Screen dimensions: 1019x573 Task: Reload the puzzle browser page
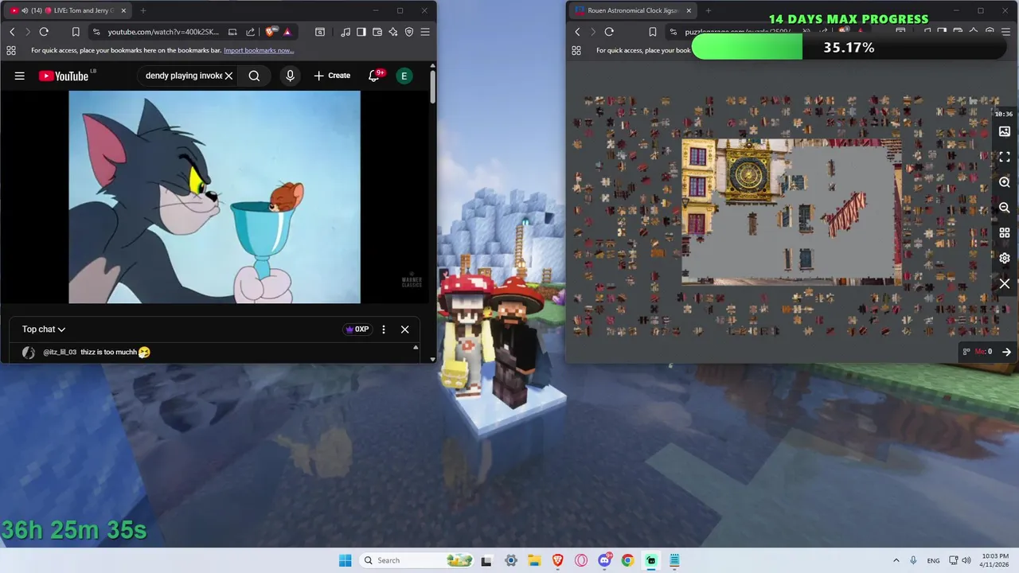pyautogui.click(x=609, y=32)
